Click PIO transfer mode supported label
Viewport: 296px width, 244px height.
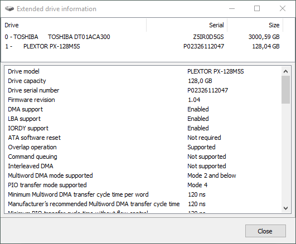click(47, 185)
